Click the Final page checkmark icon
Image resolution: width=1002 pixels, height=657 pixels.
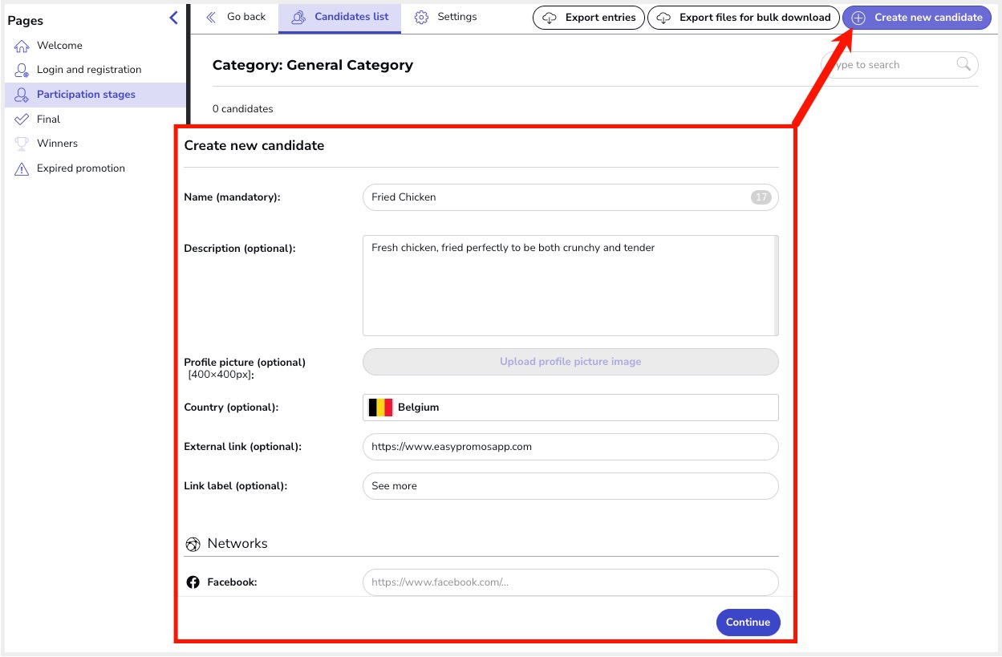pyautogui.click(x=22, y=120)
